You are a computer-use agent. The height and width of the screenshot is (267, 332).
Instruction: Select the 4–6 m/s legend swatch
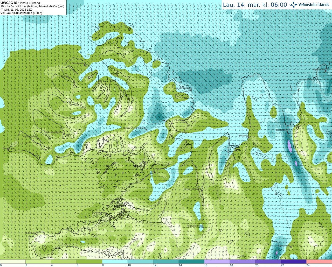tap(64, 262)
